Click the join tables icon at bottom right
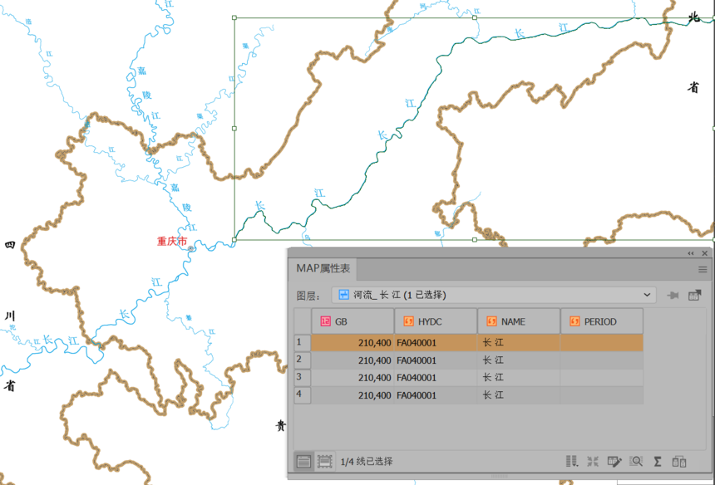This screenshot has width=715, height=485. click(679, 461)
